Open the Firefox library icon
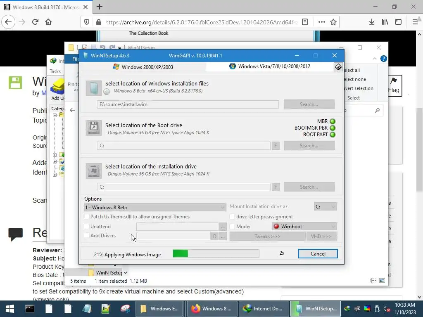This screenshot has width=423, height=317. 385,22
